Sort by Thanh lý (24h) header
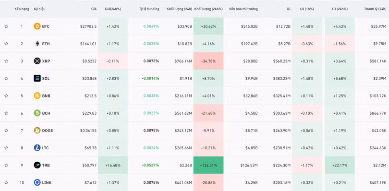The height and width of the screenshot is (191, 389). point(375,9)
